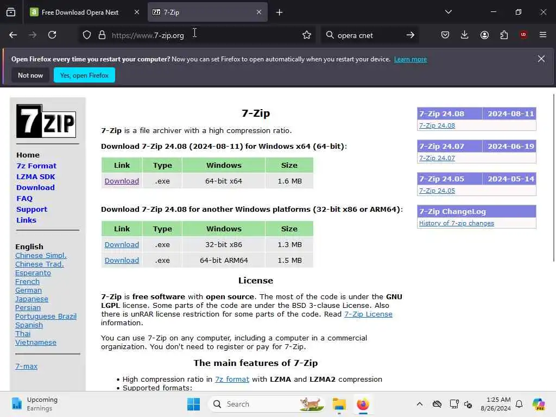
Task: Close the 7-Zip tab
Action: 259,12
